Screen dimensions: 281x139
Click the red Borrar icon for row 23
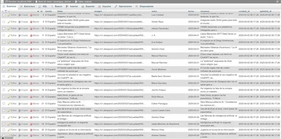coord(31,117)
